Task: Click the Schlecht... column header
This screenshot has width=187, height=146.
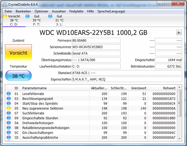Action: click(x=118, y=88)
